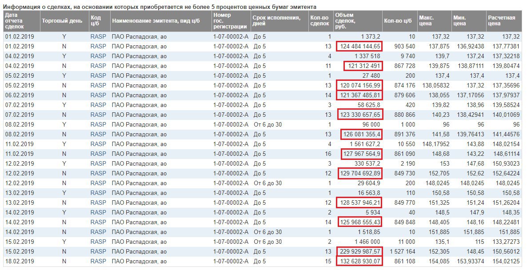Select the volume value 126 081 355,4
This screenshot has width=527, height=270.
(361, 134)
